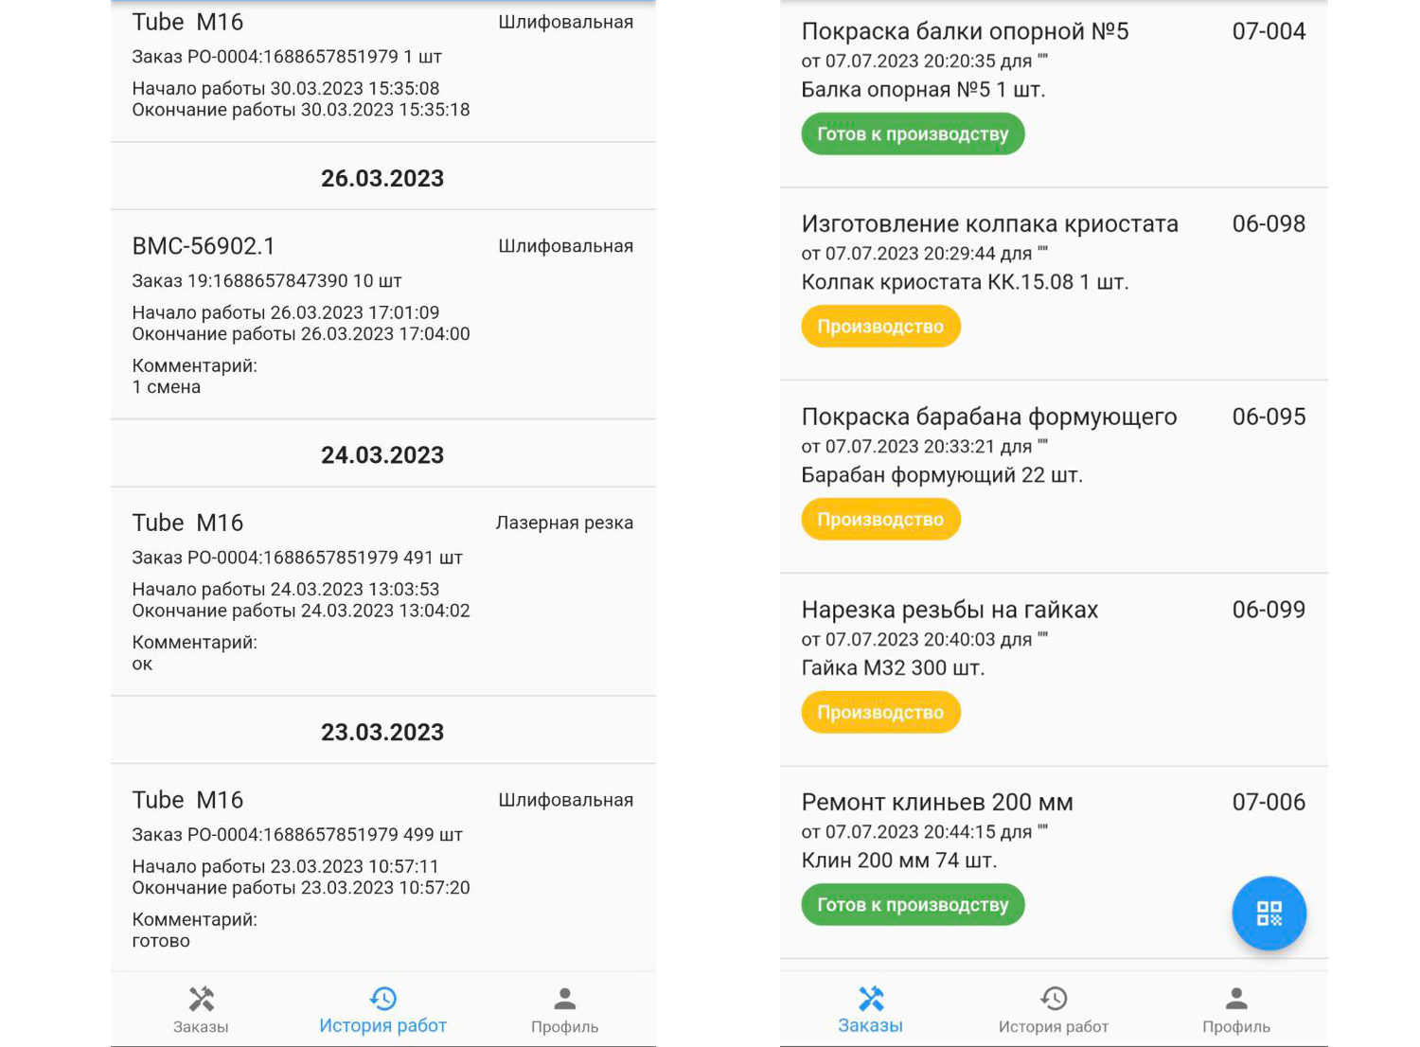Tap the Profile person icon in right screen
This screenshot has width=1420, height=1047.
pyautogui.click(x=1235, y=998)
